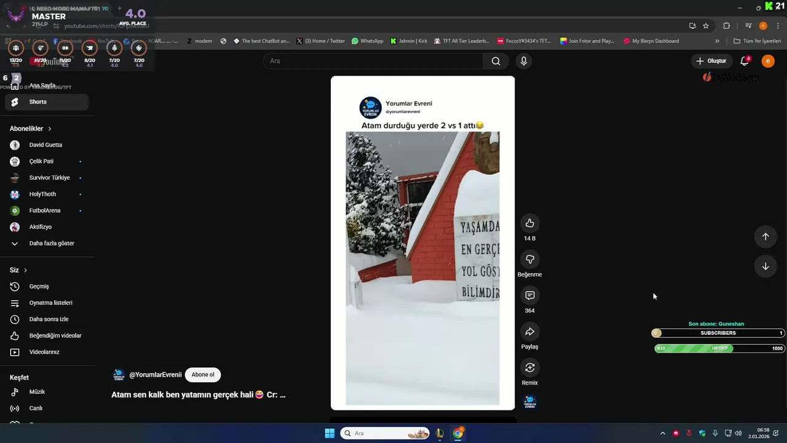Open TFT All Tier Leaderboard bookmark
Viewport: 787px width, 443px height.
(462, 41)
